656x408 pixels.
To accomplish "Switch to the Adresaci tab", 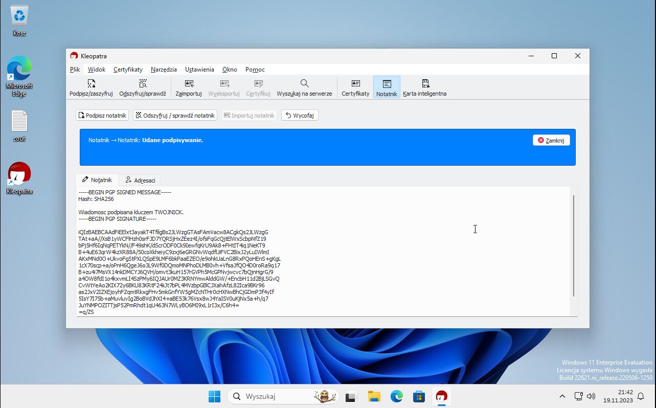I will [140, 180].
